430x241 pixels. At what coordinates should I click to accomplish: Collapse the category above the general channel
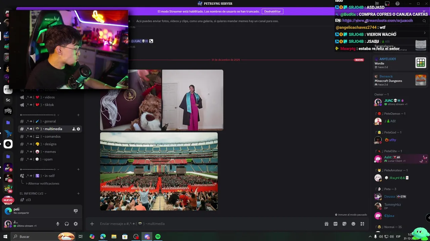tap(39, 115)
